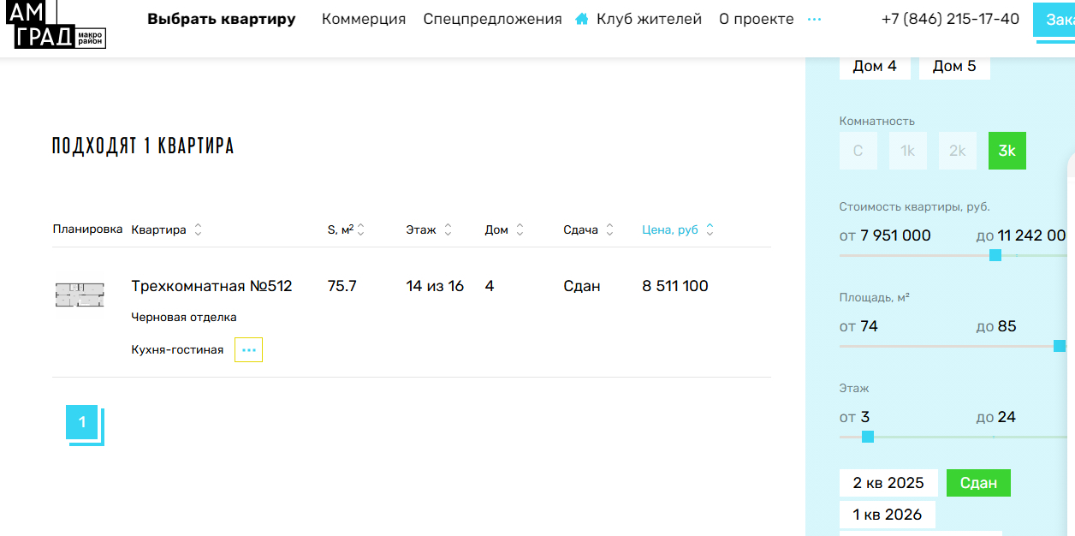Toggle the 2k room filter
This screenshot has height=536, width=1075.
pos(957,151)
